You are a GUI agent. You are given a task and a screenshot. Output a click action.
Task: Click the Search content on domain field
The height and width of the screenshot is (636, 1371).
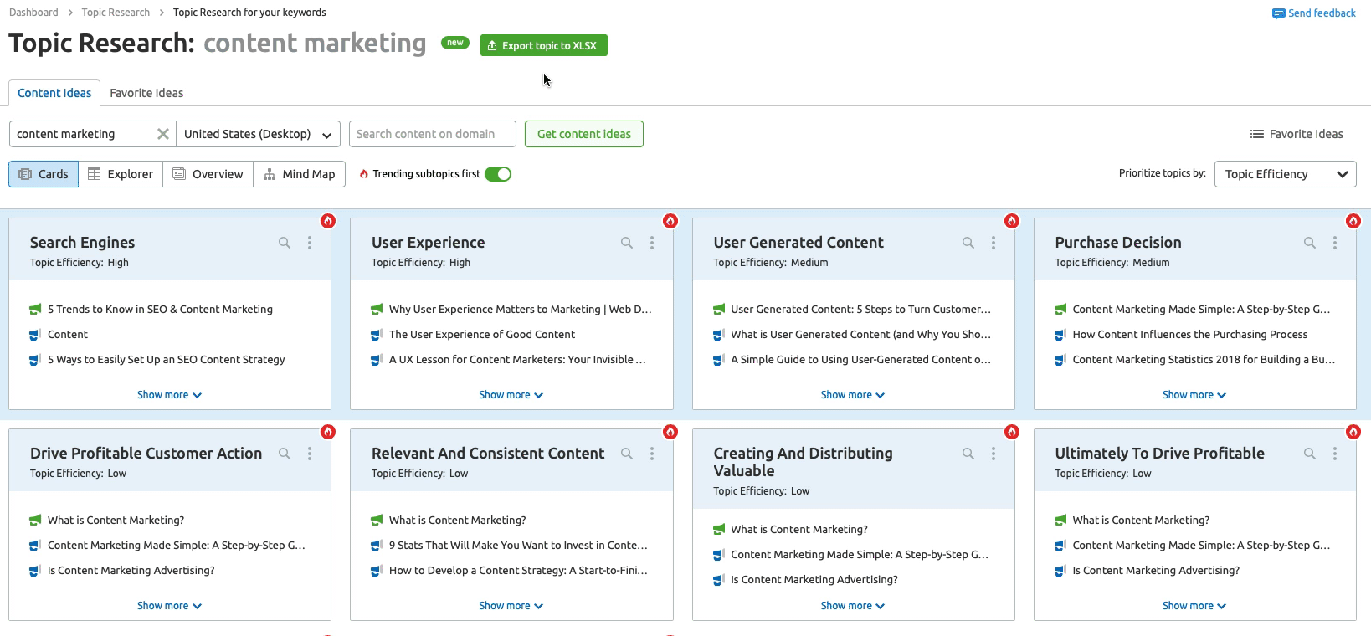[x=432, y=134]
